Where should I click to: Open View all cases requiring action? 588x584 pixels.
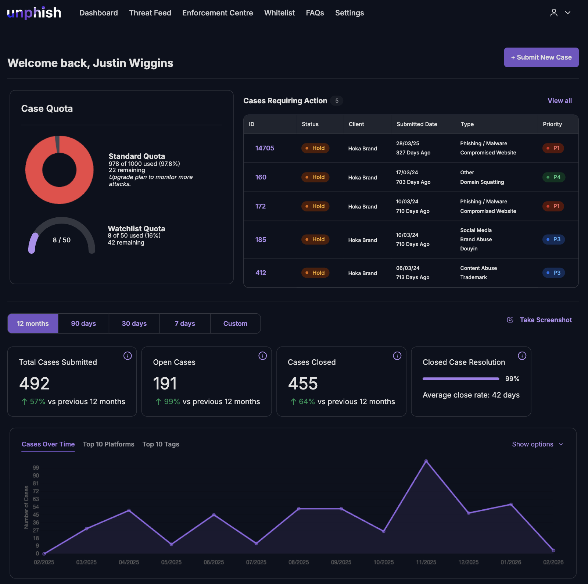559,100
